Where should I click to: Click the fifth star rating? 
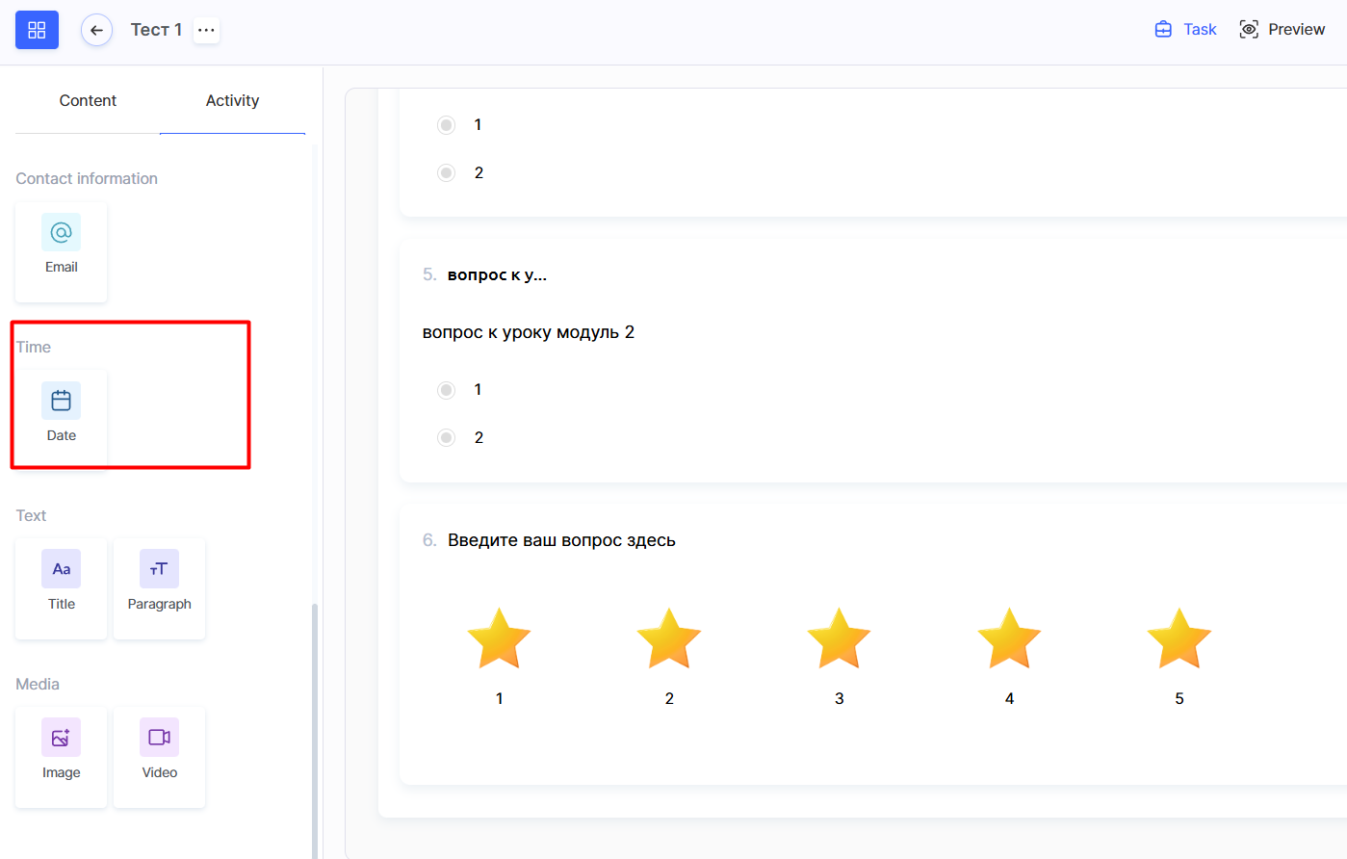point(1179,639)
